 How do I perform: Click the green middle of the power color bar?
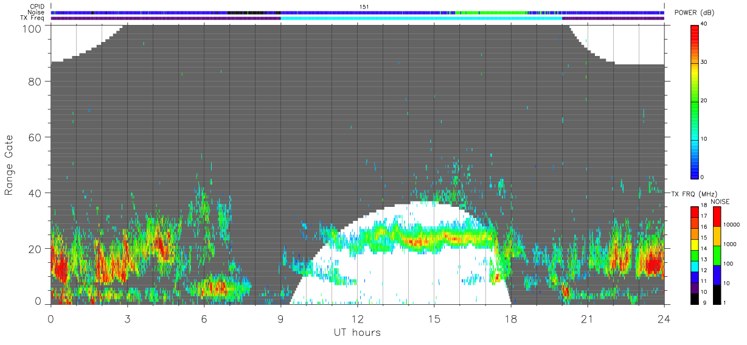point(695,103)
